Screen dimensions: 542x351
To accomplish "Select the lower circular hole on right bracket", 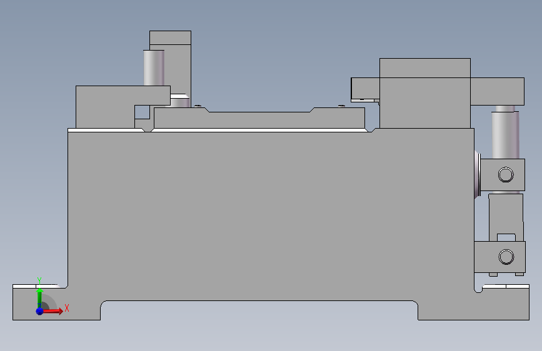I will [506, 257].
